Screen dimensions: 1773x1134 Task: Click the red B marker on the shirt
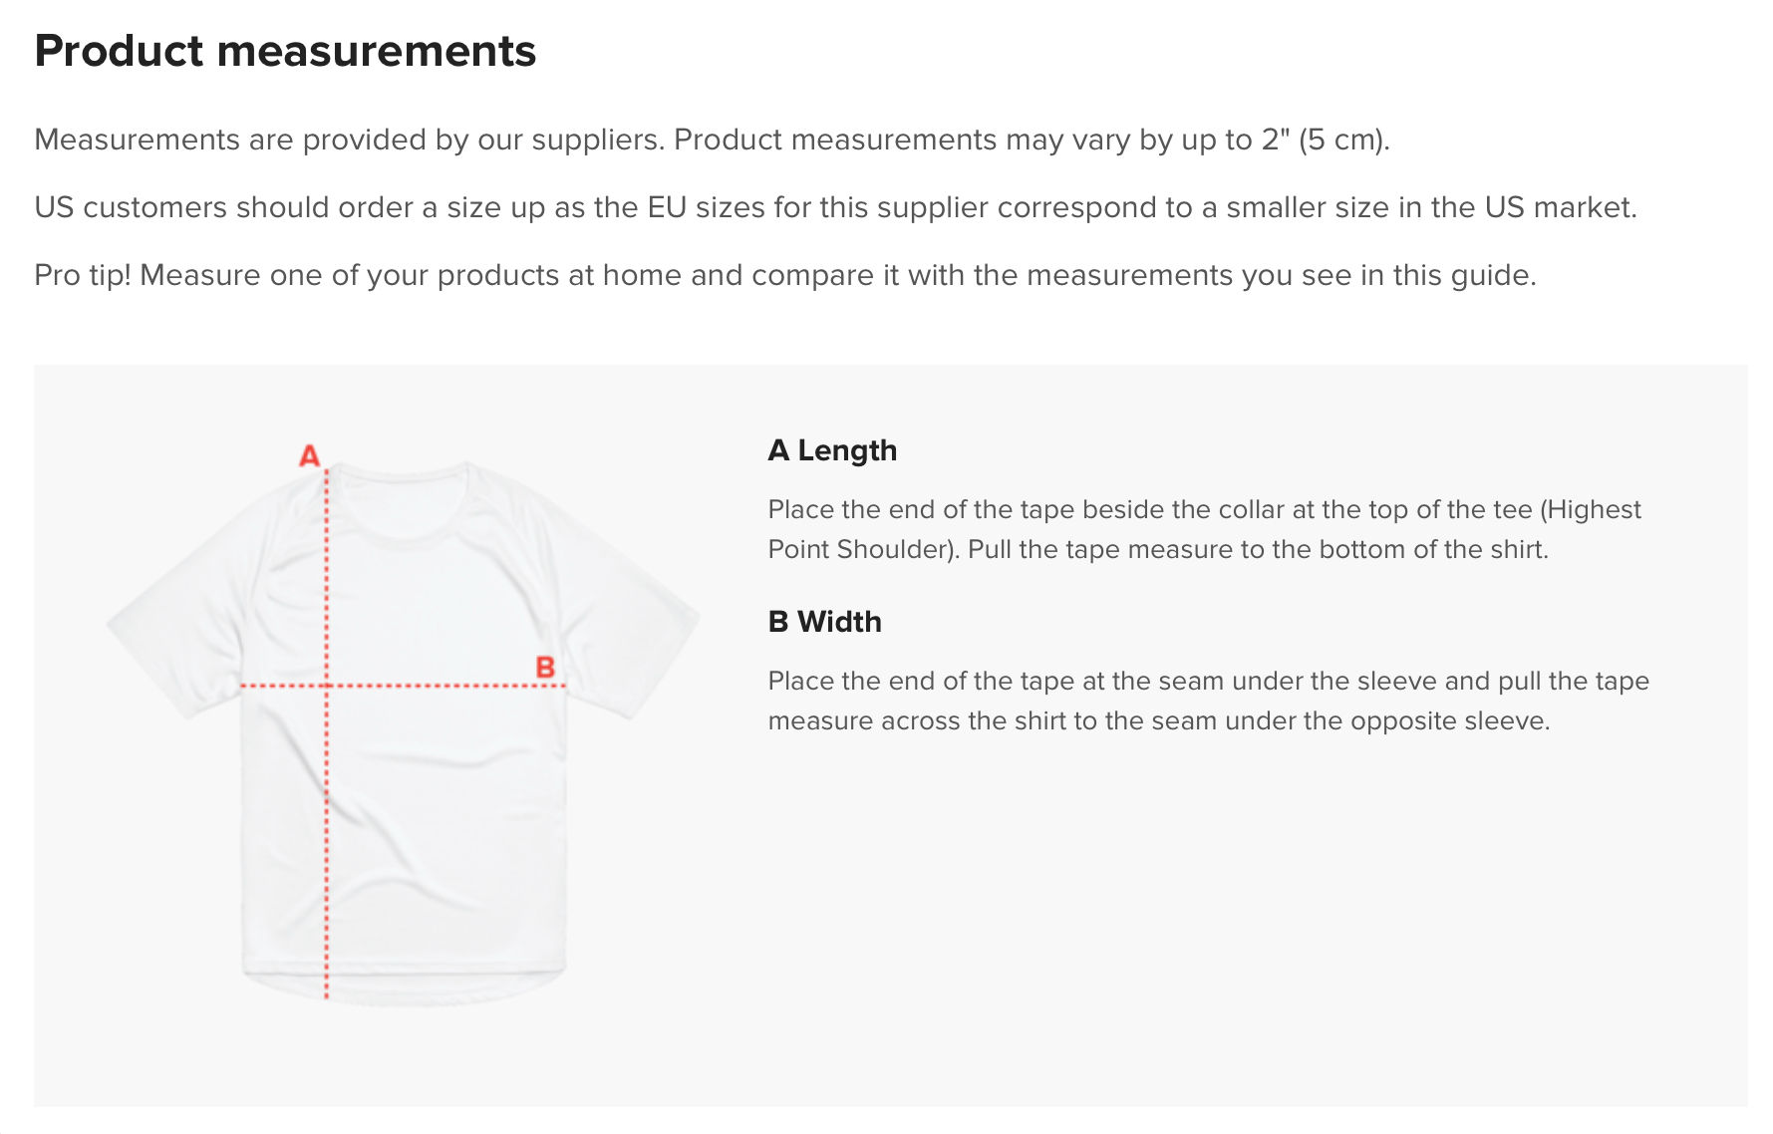(545, 667)
